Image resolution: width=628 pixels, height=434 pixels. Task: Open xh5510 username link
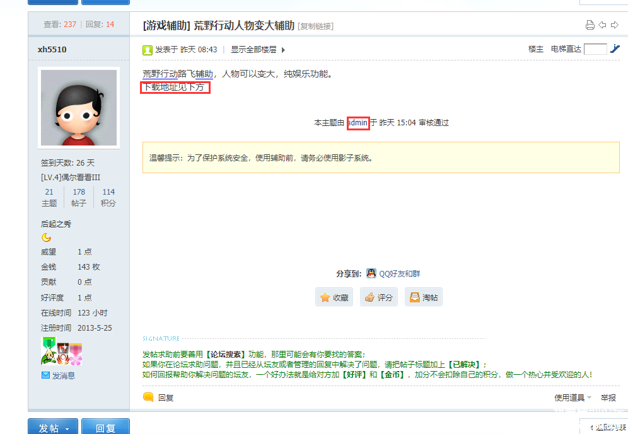(x=52, y=50)
